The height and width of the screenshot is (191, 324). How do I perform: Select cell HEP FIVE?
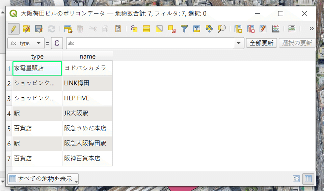[x=87, y=98]
